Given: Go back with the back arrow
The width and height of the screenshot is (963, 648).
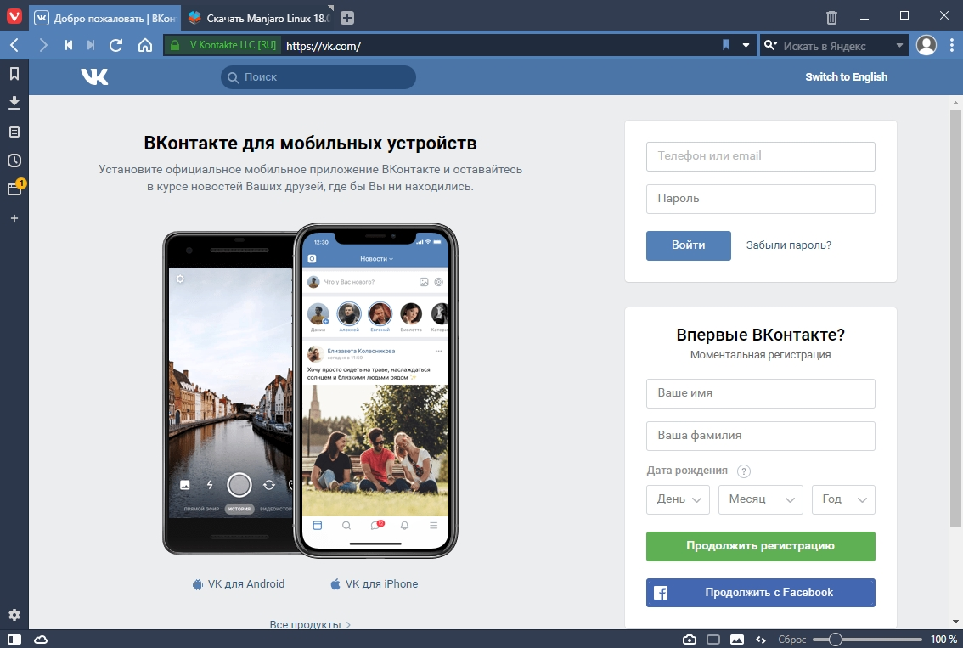Looking at the screenshot, I should pyautogui.click(x=14, y=45).
